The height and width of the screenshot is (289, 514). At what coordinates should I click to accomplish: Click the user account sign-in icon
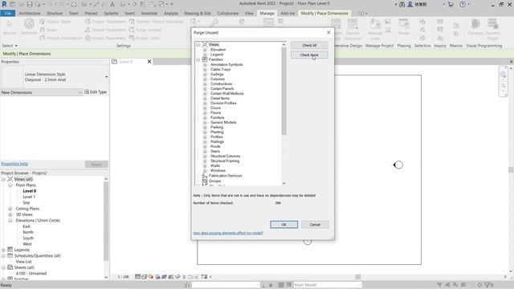pyautogui.click(x=410, y=4)
